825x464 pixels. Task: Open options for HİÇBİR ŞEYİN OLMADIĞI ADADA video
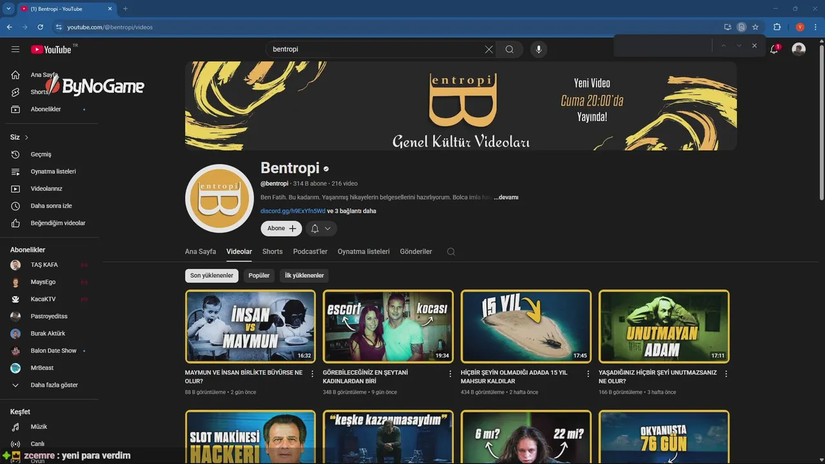[588, 374]
